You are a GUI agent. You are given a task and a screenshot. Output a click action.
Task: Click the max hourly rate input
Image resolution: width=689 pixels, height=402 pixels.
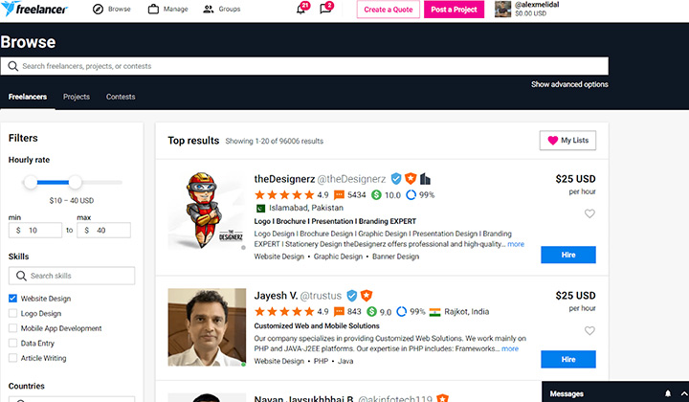click(103, 231)
